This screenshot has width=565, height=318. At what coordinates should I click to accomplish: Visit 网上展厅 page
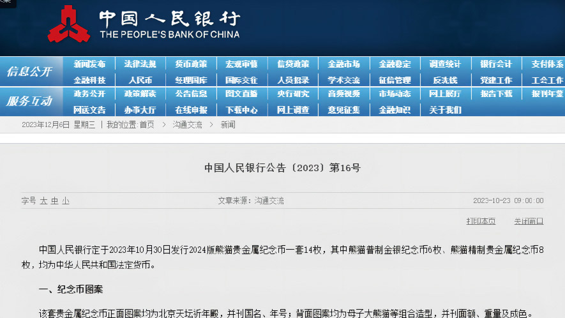tap(445, 94)
